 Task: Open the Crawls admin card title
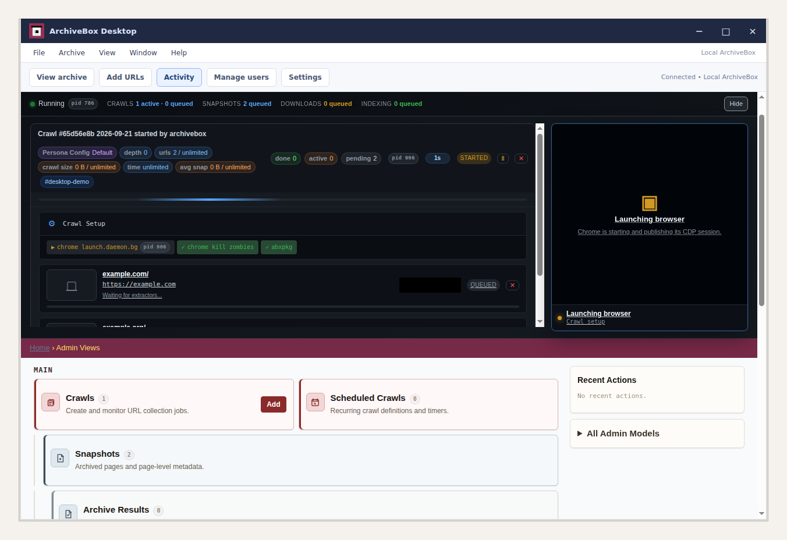coord(80,398)
